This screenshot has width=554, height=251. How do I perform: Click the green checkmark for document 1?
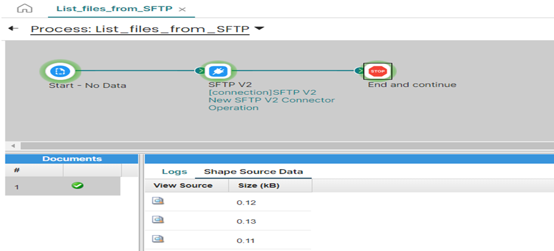click(77, 186)
